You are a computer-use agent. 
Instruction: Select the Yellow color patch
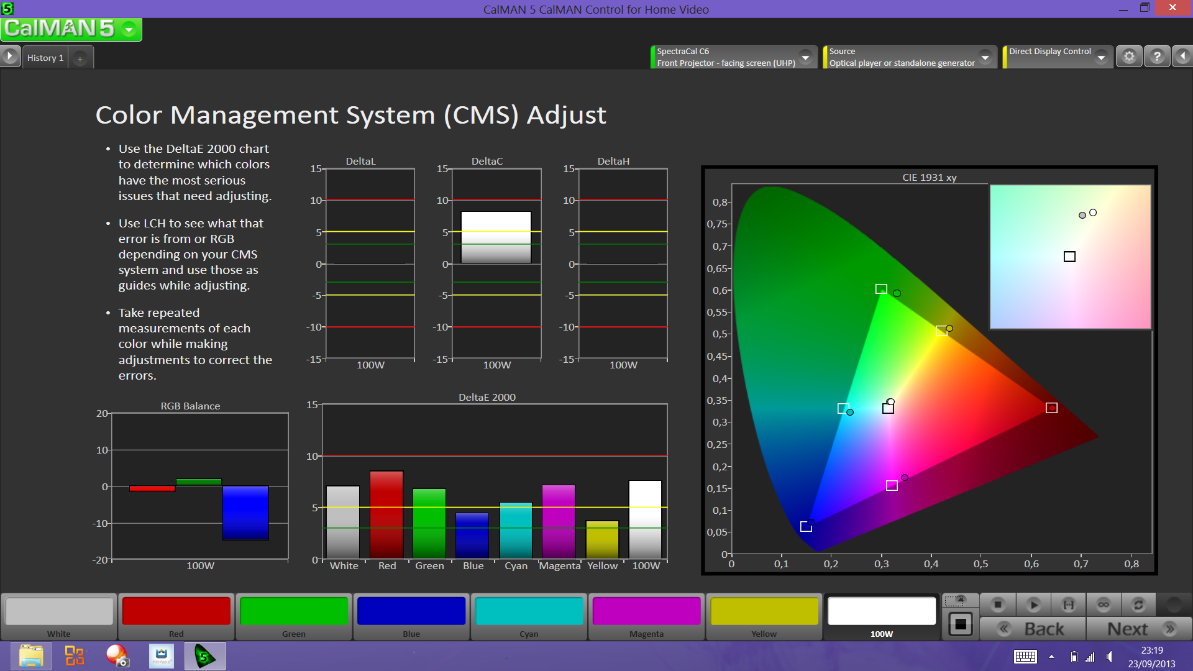click(764, 616)
